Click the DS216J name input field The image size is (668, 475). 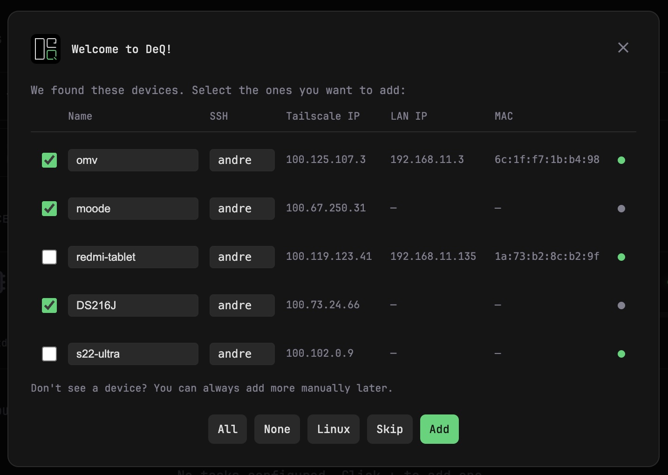[133, 305]
